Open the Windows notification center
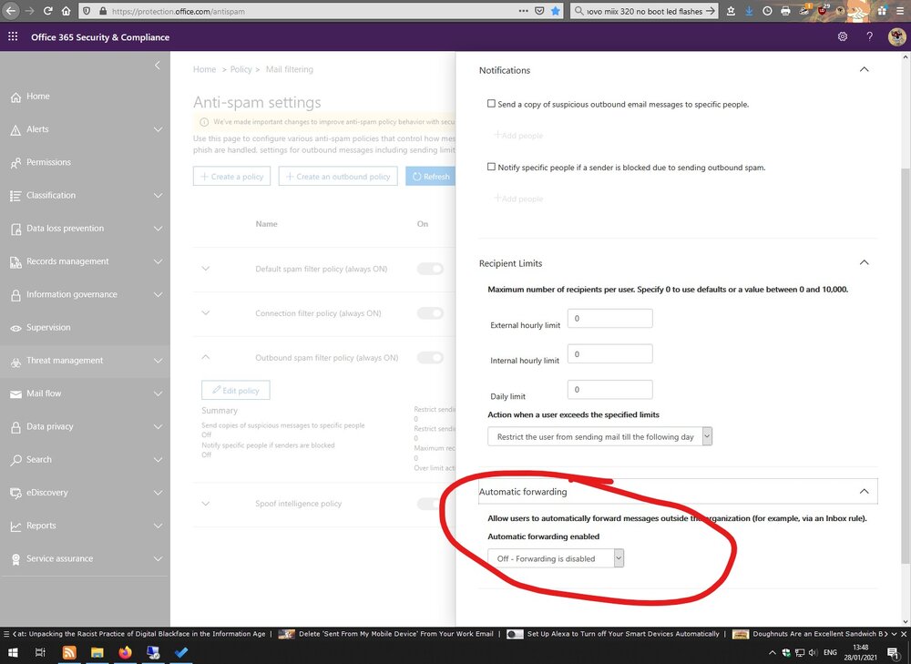911x664 pixels. 893,653
